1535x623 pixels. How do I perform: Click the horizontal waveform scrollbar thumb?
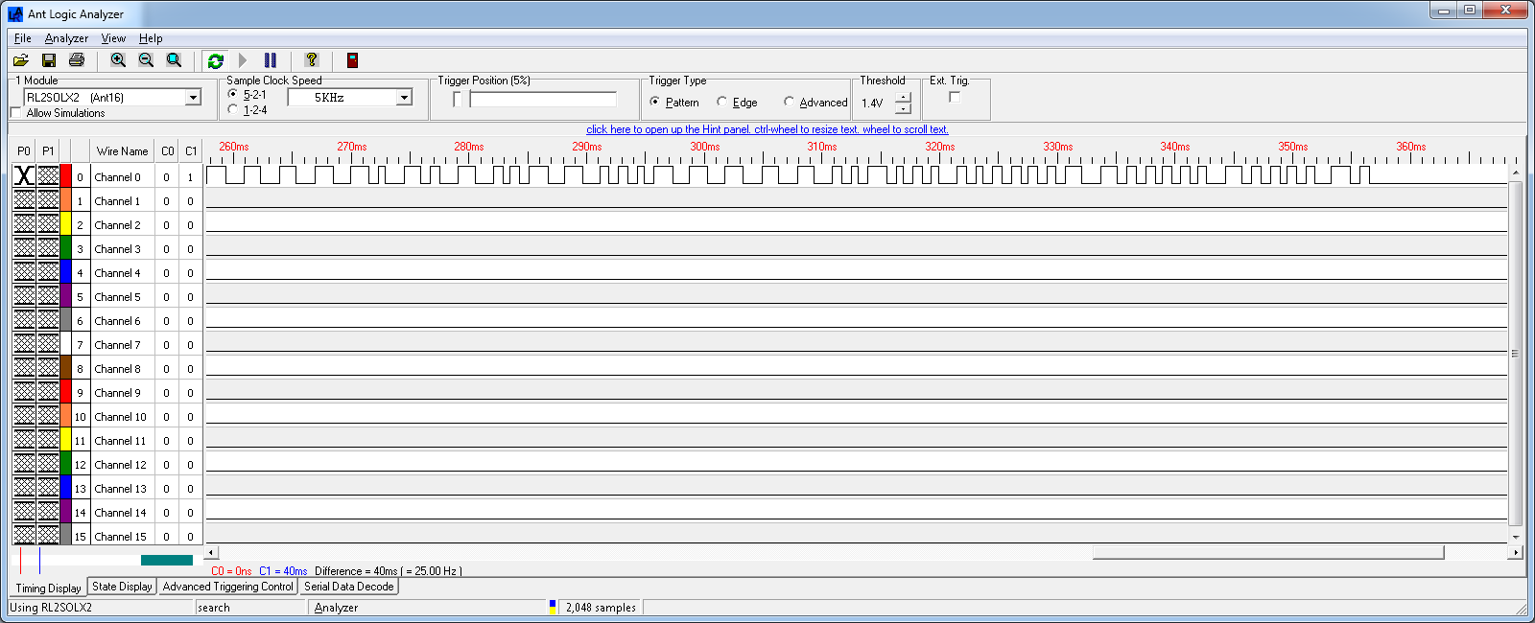pyautogui.click(x=1268, y=552)
